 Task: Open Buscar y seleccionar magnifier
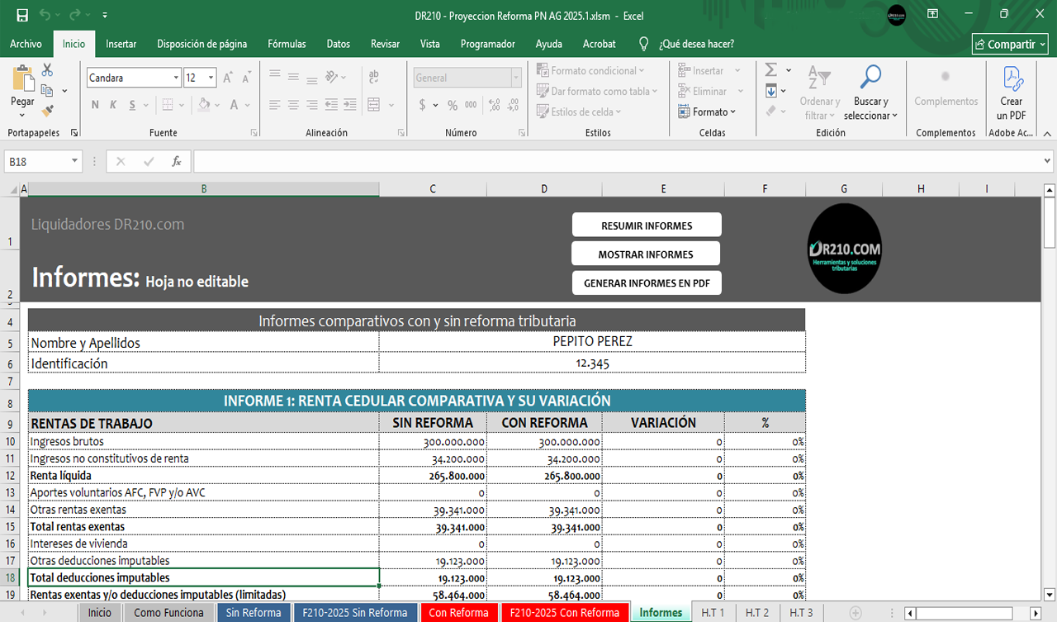870,78
